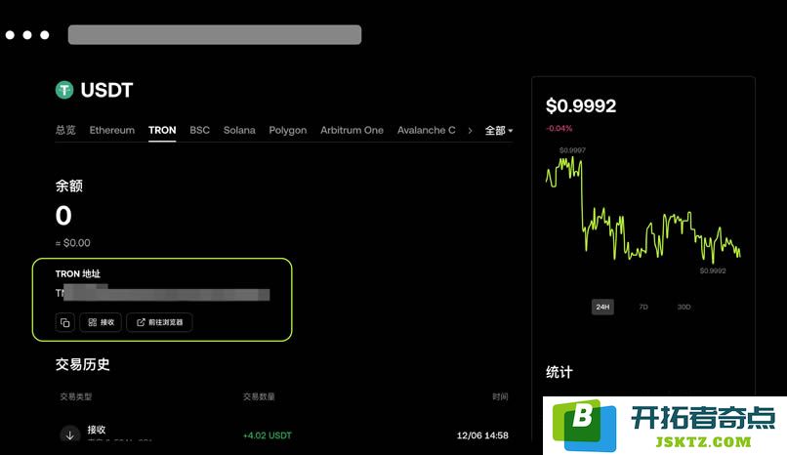787x455 pixels.
Task: Click the 12/06 14:58 transaction time
Action: 482,435
